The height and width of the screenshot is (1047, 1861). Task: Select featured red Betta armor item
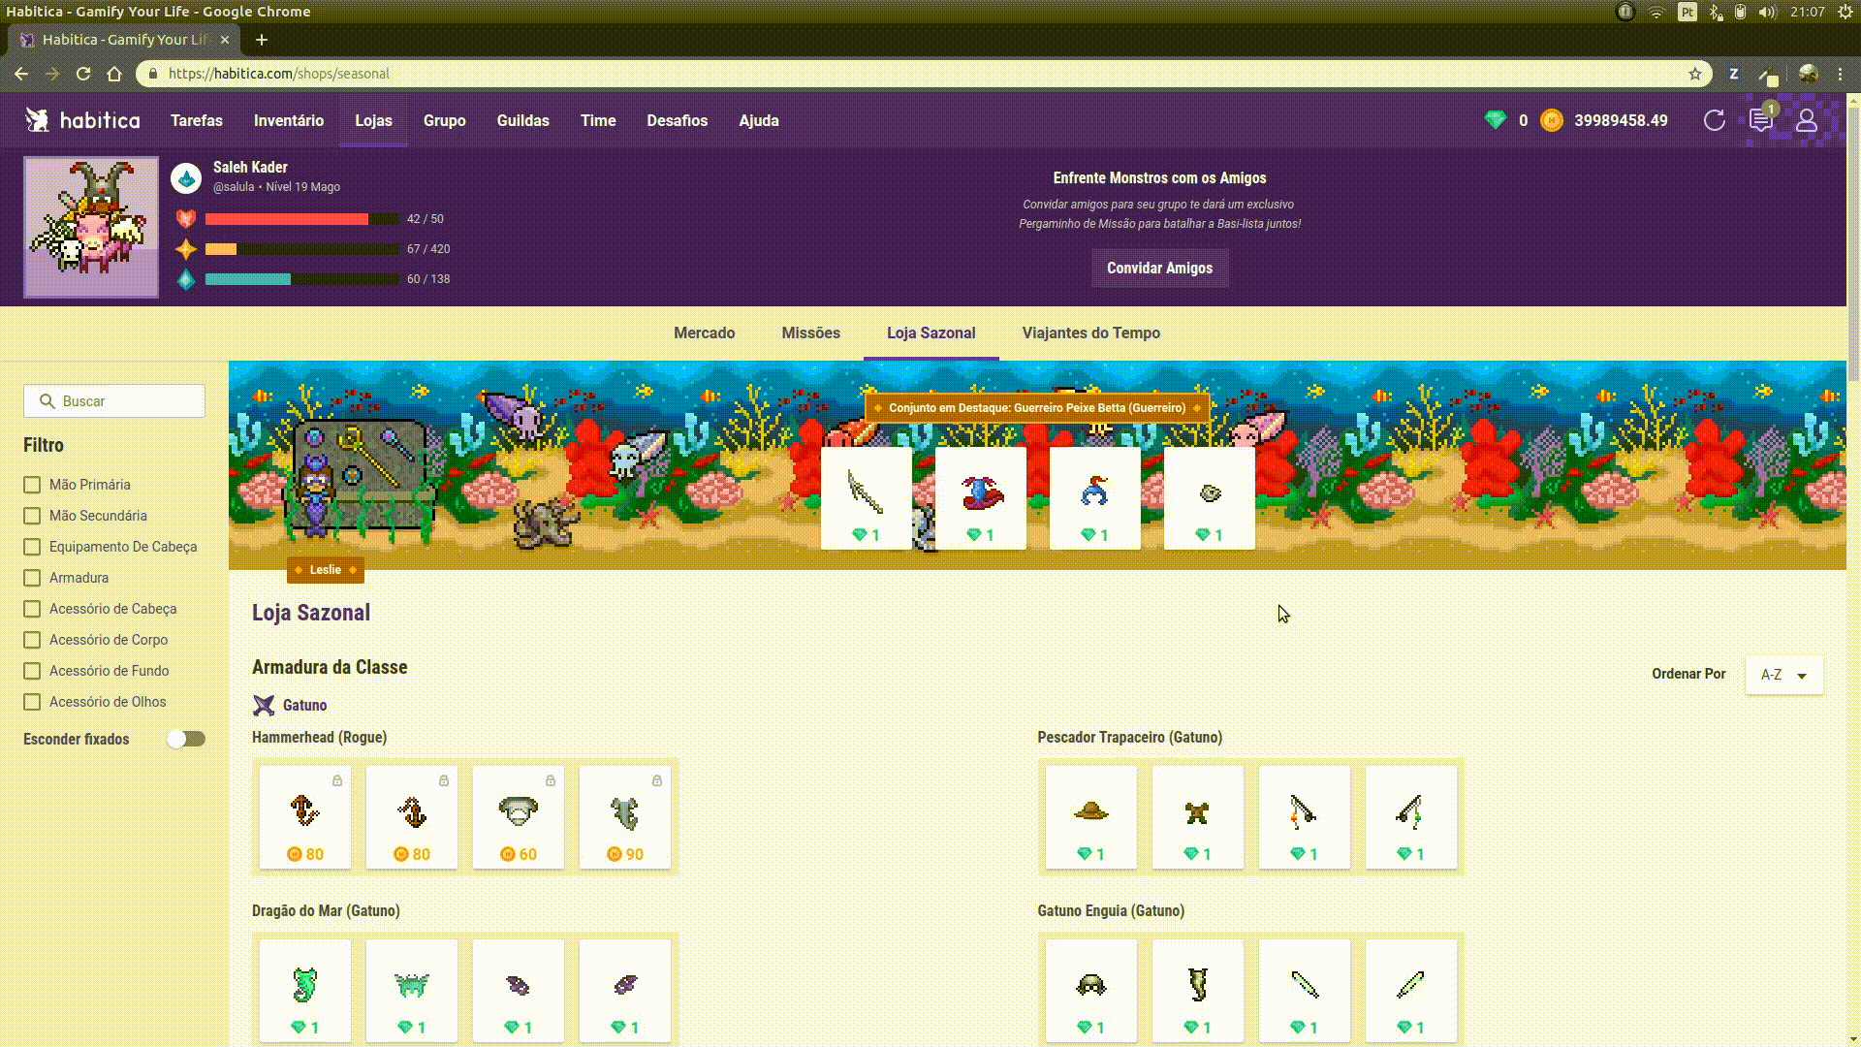click(x=981, y=498)
